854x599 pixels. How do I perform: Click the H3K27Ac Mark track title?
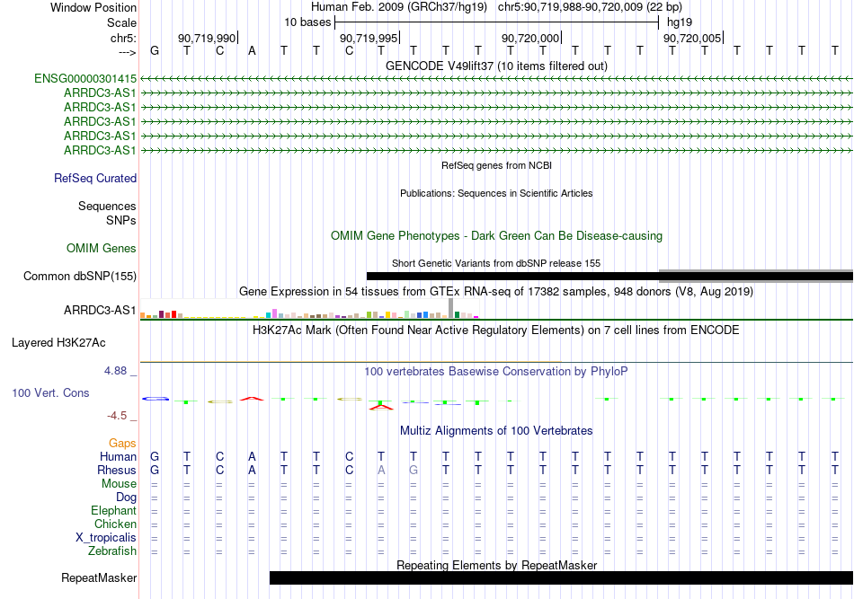496,330
